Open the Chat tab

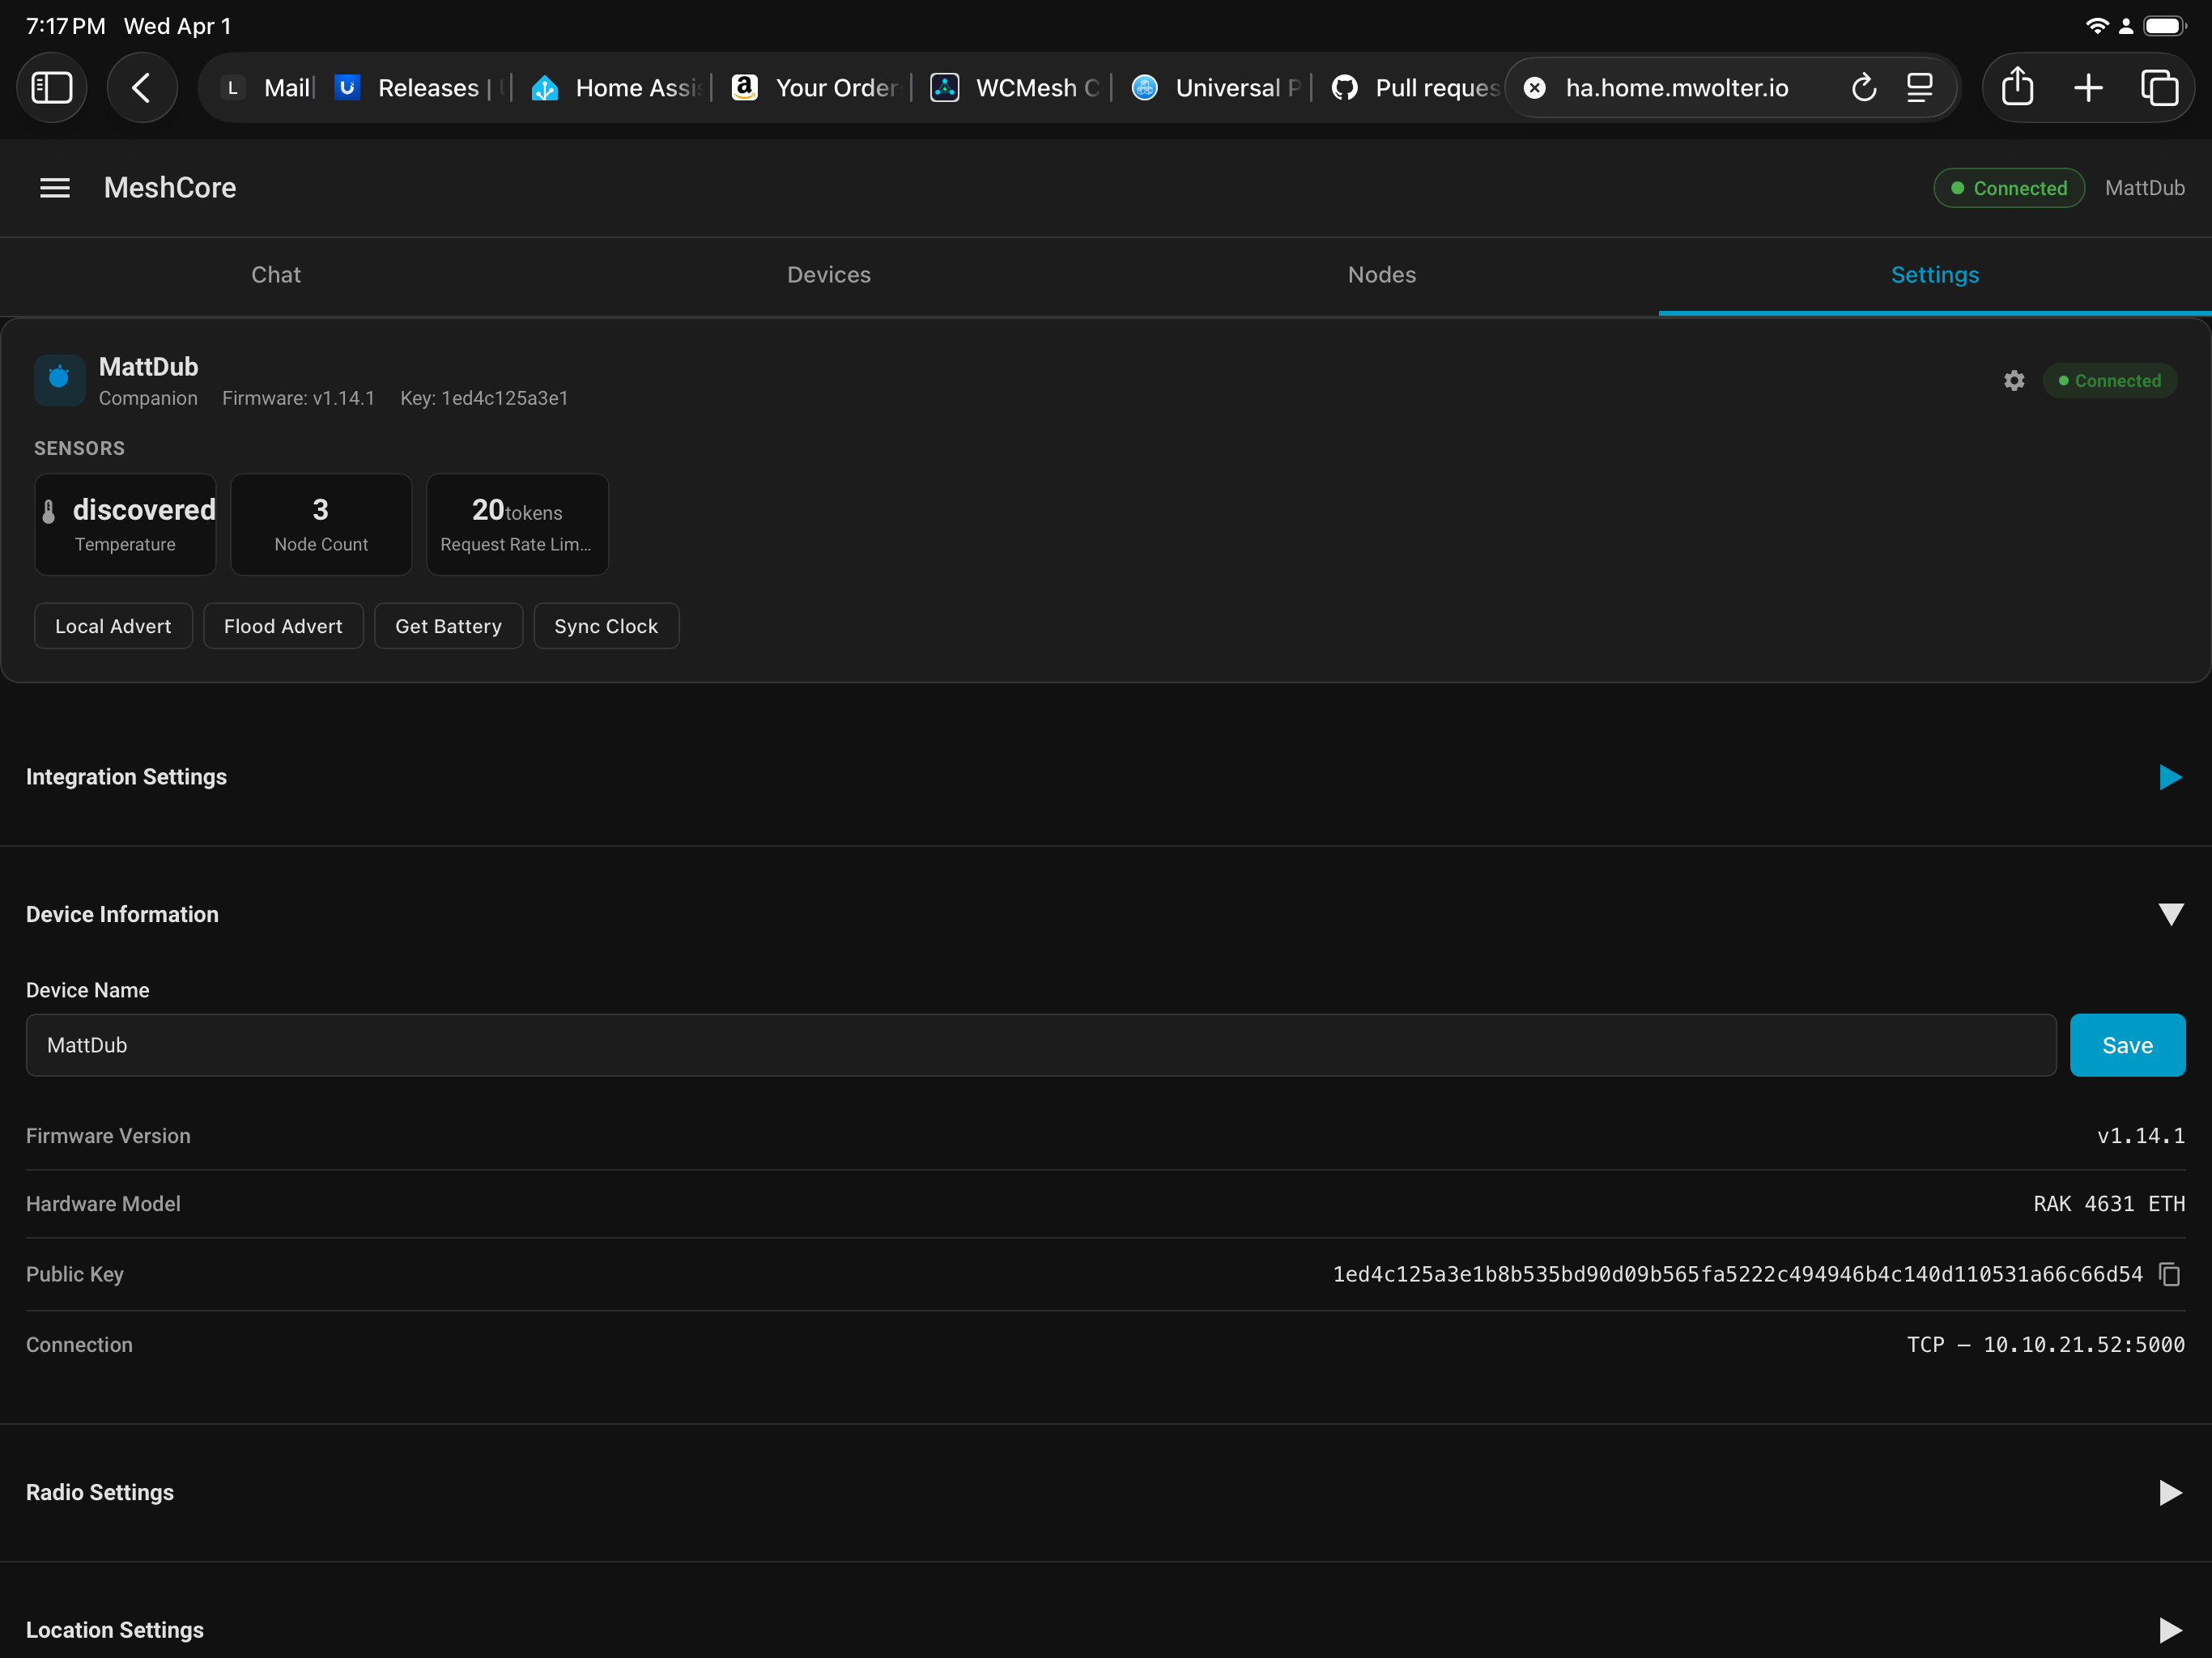276,275
